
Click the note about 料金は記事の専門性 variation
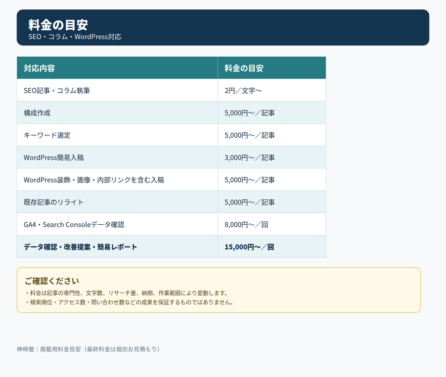127,293
